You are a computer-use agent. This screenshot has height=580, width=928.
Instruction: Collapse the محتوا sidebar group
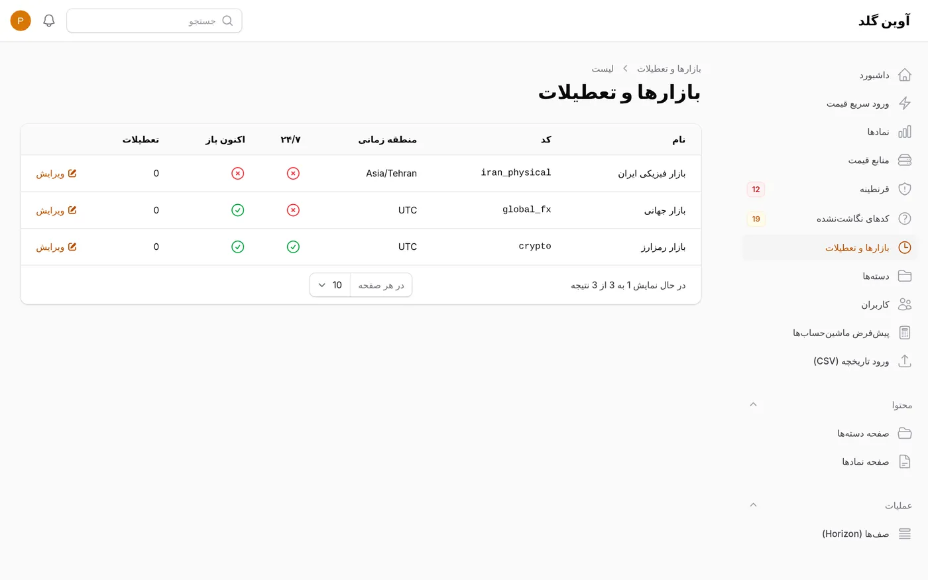pos(753,404)
